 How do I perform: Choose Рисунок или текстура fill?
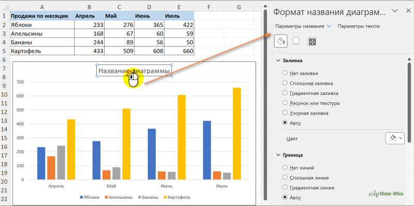(285, 103)
